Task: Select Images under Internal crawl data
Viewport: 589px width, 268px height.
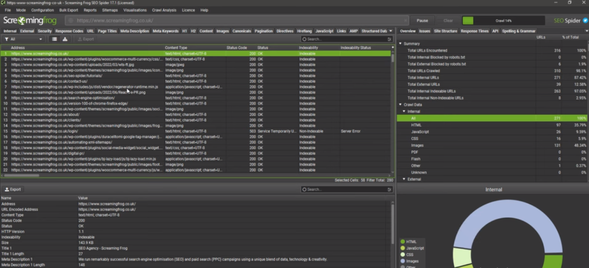Action: click(492, 145)
